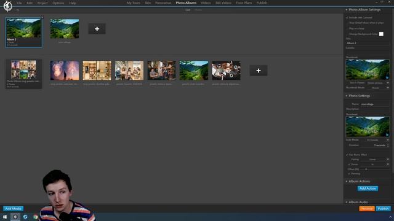Click the Add Action button

point(368,188)
